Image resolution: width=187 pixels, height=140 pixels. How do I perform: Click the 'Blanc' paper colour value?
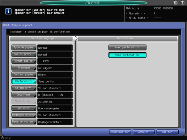coord(55,75)
